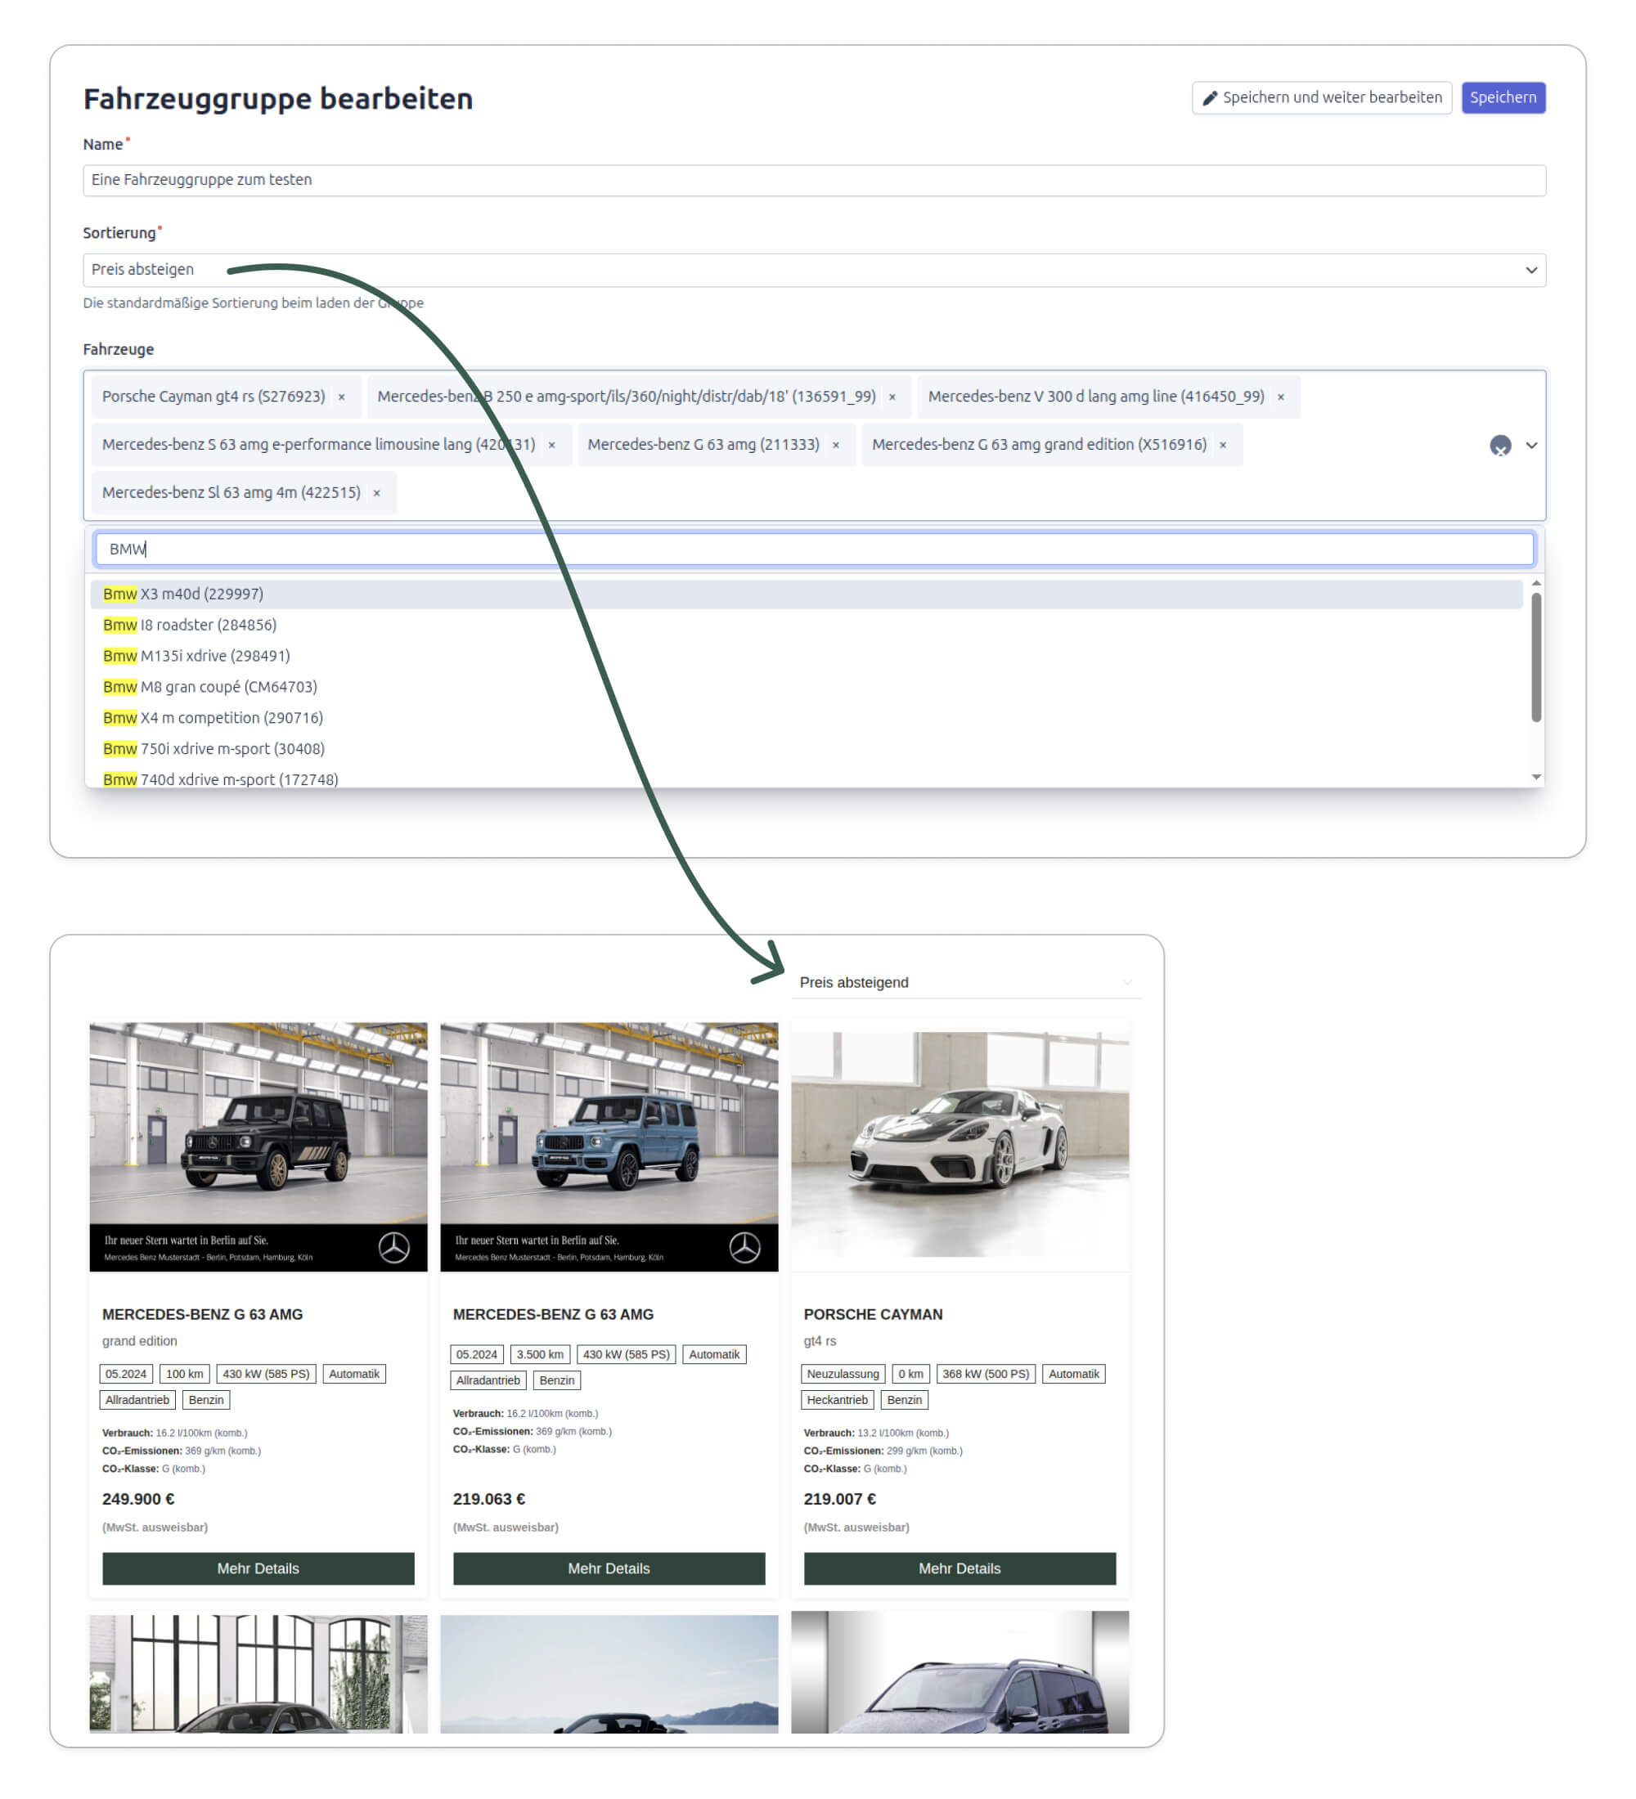The width and height of the screenshot is (1636, 1799).
Task: Click the gt4 rs subtitle
Action: [x=820, y=1341]
